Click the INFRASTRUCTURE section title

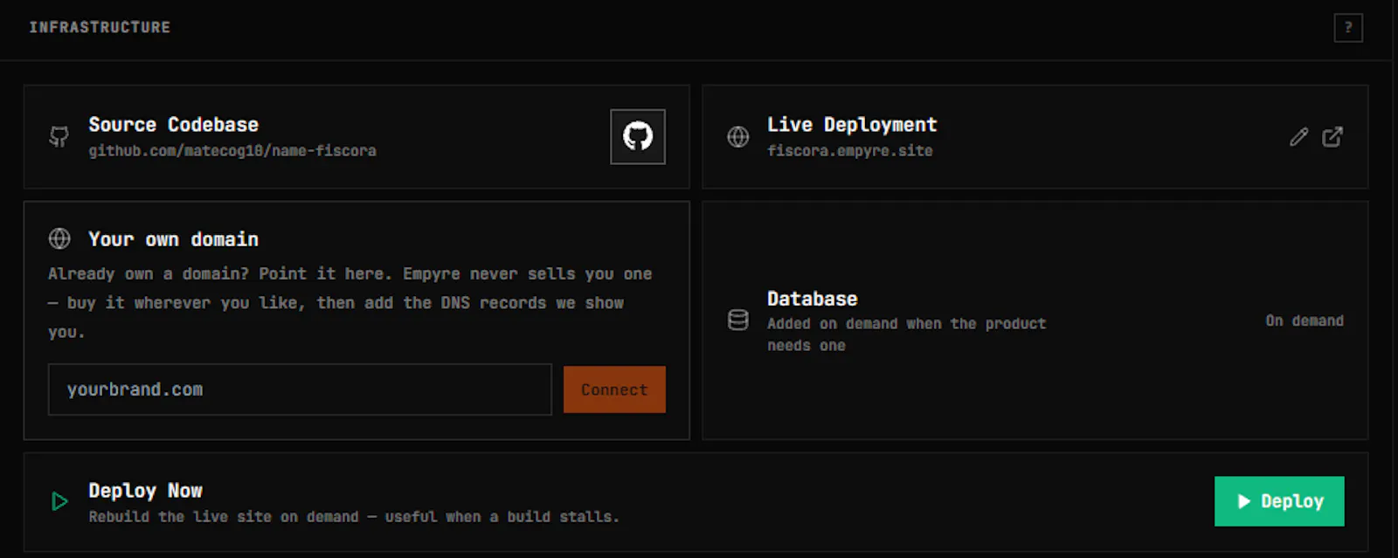click(100, 27)
